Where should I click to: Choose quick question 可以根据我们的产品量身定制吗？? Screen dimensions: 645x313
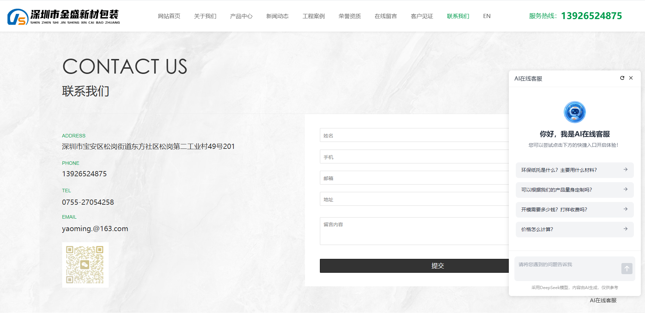tap(574, 190)
